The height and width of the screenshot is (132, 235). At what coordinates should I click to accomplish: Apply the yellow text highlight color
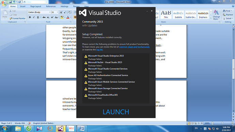click(62, 17)
